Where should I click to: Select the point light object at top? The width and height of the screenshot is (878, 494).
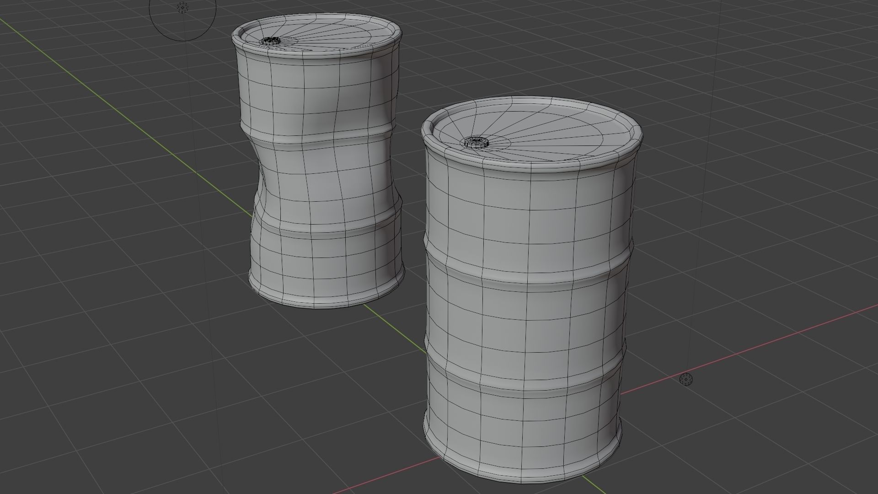182,8
